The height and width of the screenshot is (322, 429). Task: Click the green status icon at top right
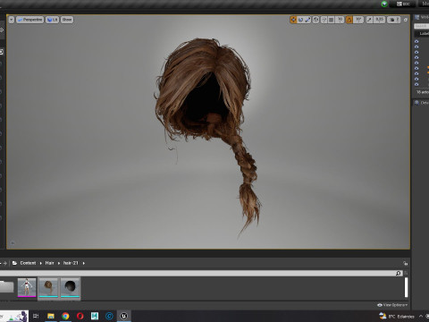384,4
